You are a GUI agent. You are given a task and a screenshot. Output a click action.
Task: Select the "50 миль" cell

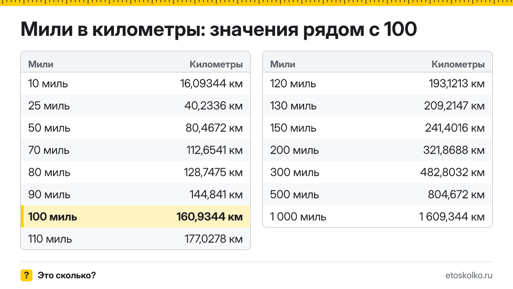pyautogui.click(x=49, y=128)
